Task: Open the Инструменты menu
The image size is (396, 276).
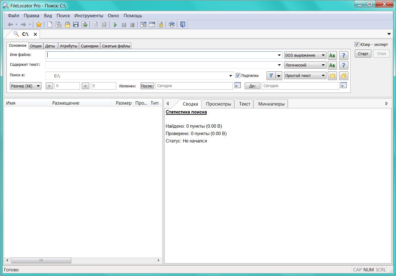Action: (x=89, y=16)
